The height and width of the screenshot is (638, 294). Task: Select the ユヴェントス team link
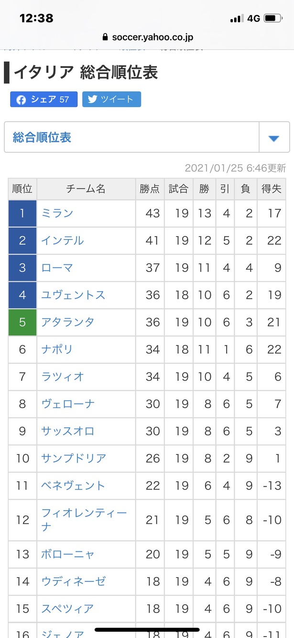(73, 295)
